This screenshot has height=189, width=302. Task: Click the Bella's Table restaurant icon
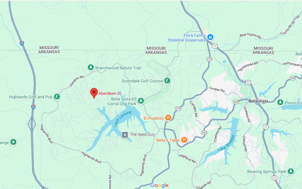184,140
